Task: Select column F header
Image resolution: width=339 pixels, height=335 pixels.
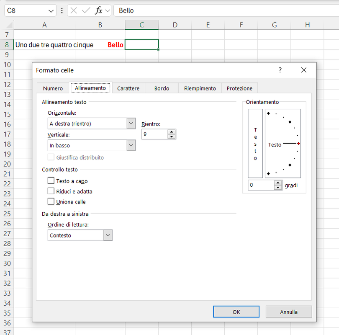Action: (x=241, y=25)
